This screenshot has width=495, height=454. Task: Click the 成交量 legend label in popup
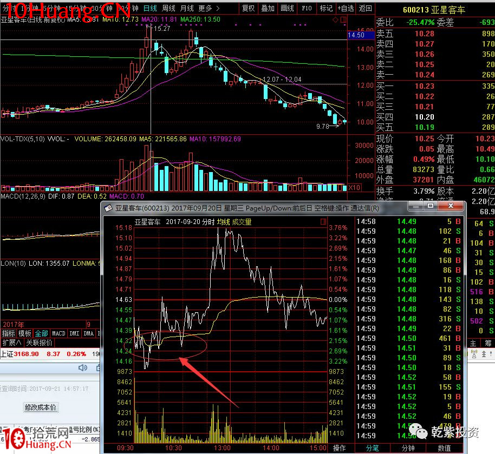(x=242, y=222)
